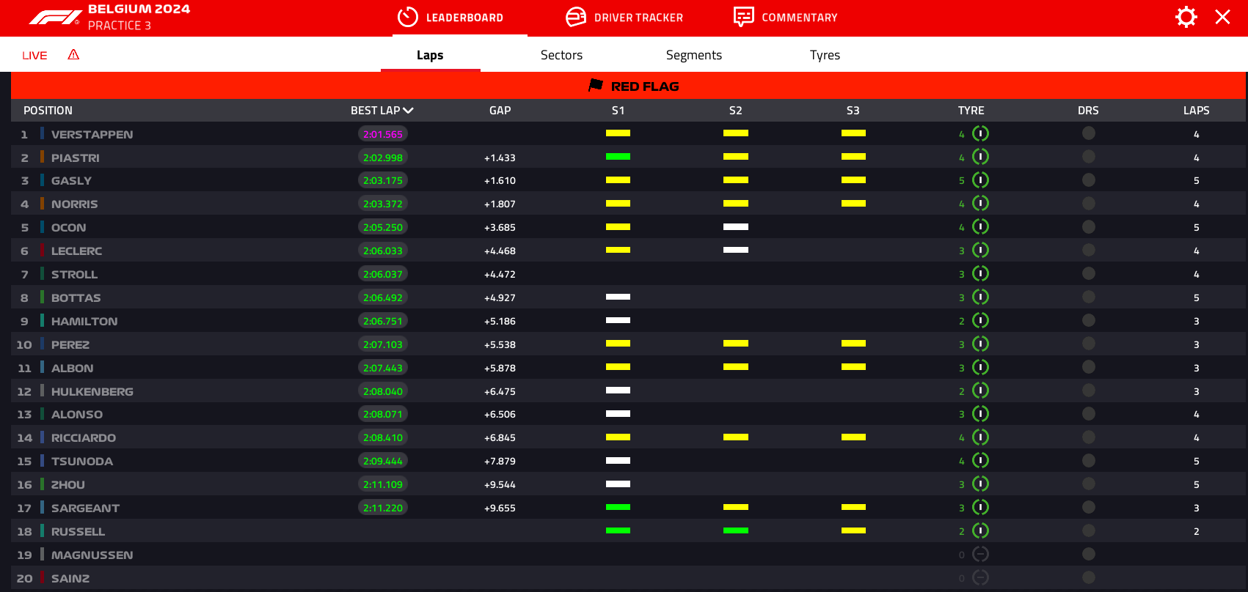Sort by Best Lap dropdown arrow
The height and width of the screenshot is (592, 1248).
(409, 111)
